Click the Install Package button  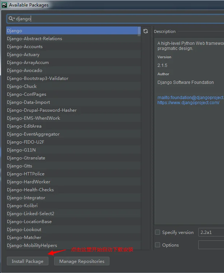28,261
